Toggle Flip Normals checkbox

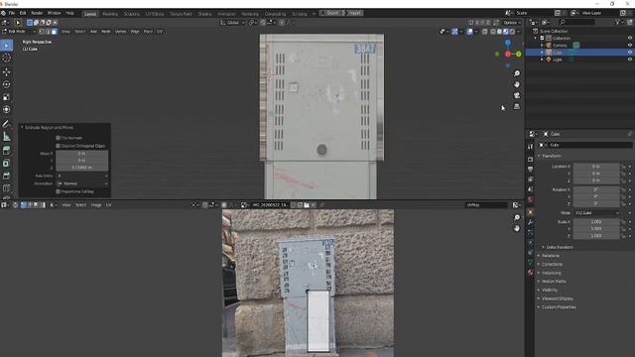58,138
